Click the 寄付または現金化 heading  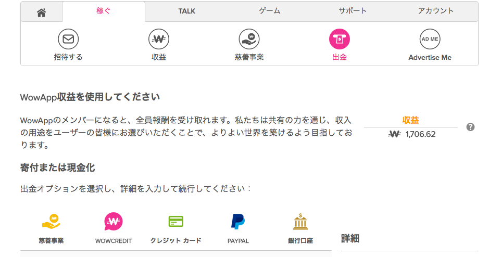[x=57, y=168]
